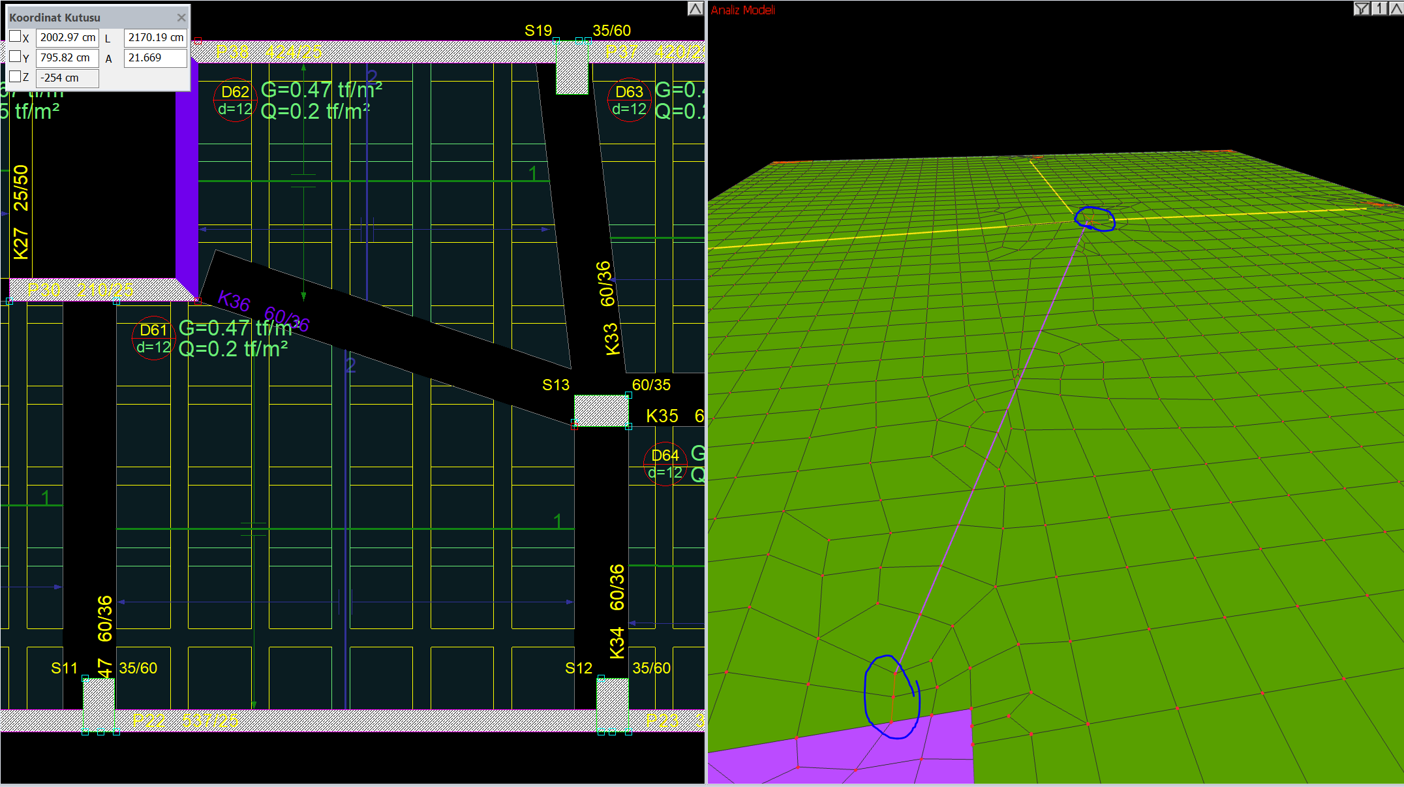This screenshot has height=787, width=1404.
Task: Select the D61 slab label circle
Action: pos(153,338)
